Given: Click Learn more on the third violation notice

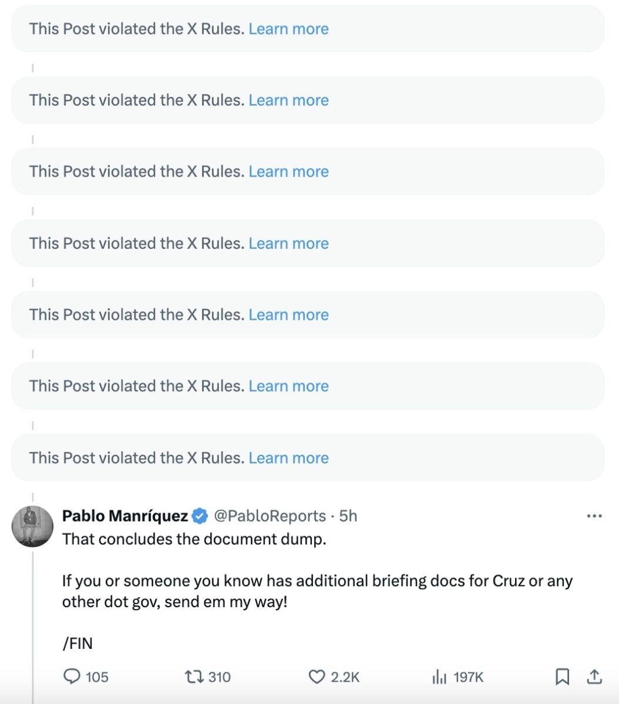Looking at the screenshot, I should (288, 172).
